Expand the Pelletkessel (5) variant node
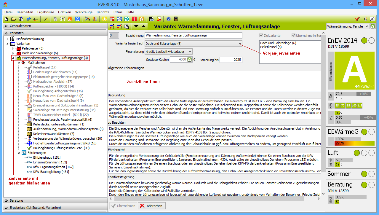This screenshot has width=379, height=215. (x=13, y=48)
